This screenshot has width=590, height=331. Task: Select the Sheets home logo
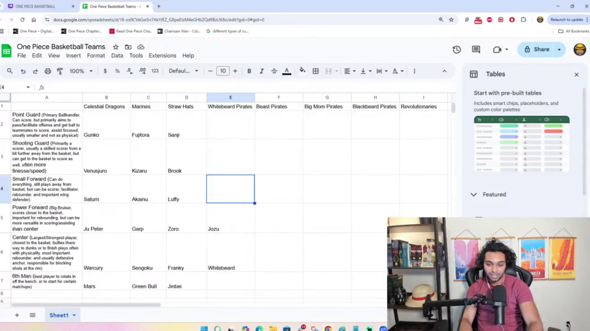[x=6, y=51]
